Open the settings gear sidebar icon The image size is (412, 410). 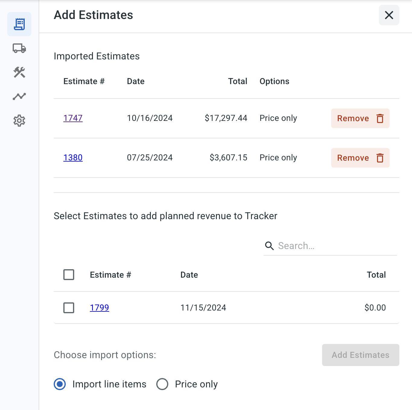(x=19, y=121)
